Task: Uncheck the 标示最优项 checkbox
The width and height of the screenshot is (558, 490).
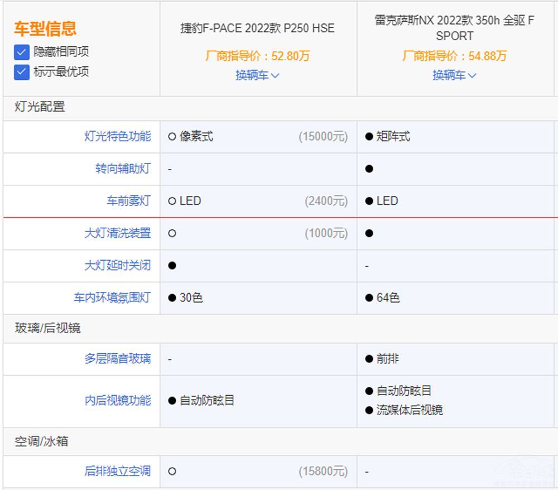Action: click(22, 72)
